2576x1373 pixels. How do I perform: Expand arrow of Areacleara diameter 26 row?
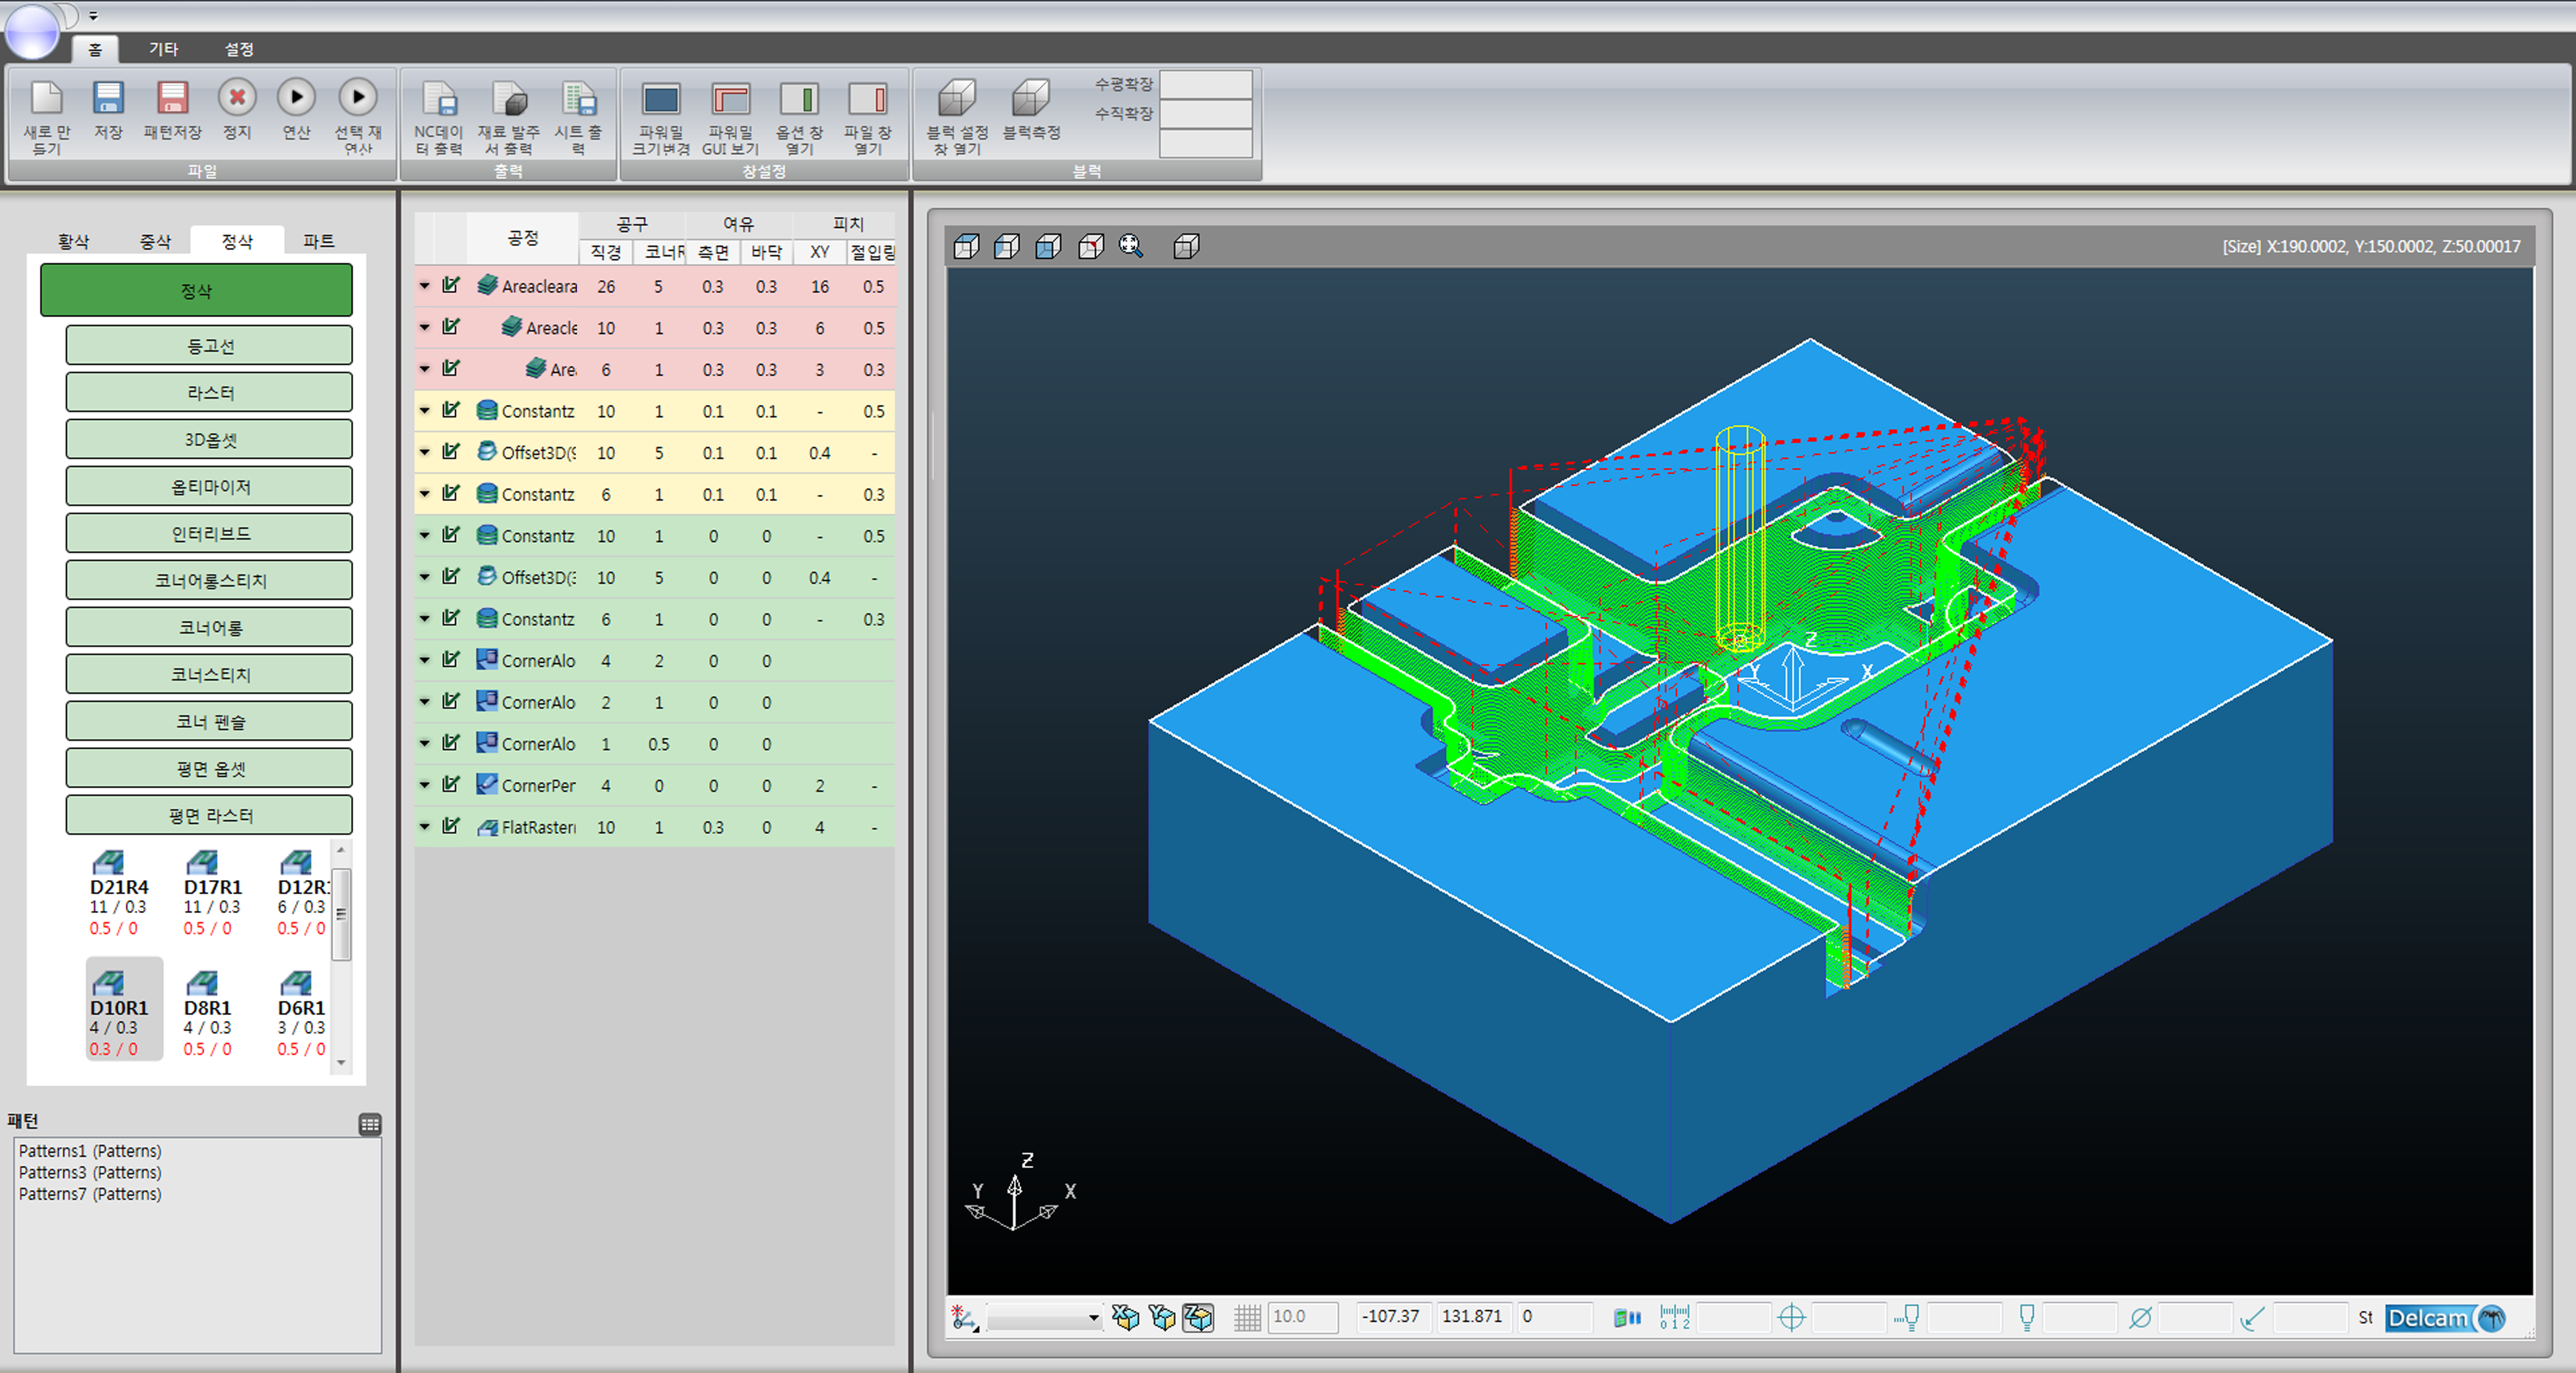[424, 286]
